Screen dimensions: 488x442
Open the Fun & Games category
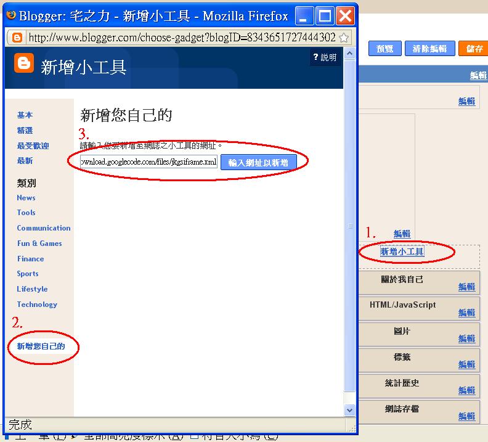(39, 244)
